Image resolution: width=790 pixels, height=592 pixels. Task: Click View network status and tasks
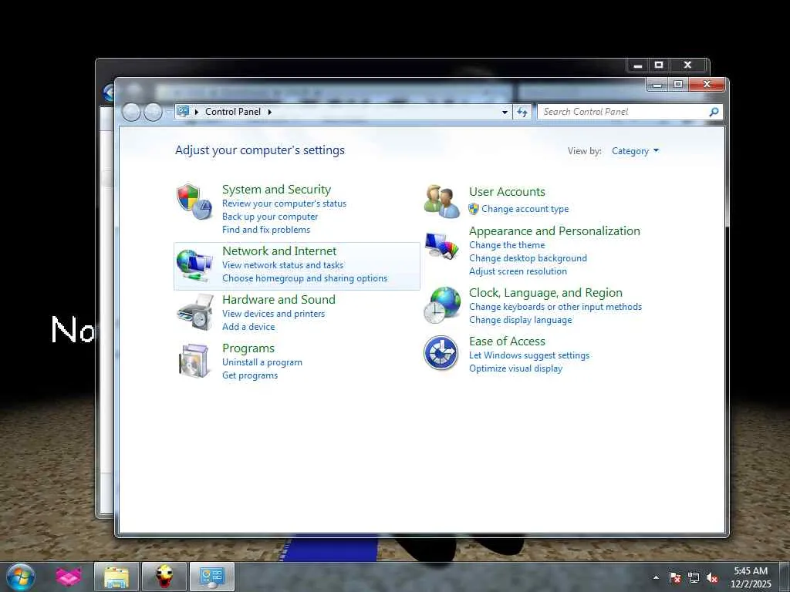click(282, 265)
